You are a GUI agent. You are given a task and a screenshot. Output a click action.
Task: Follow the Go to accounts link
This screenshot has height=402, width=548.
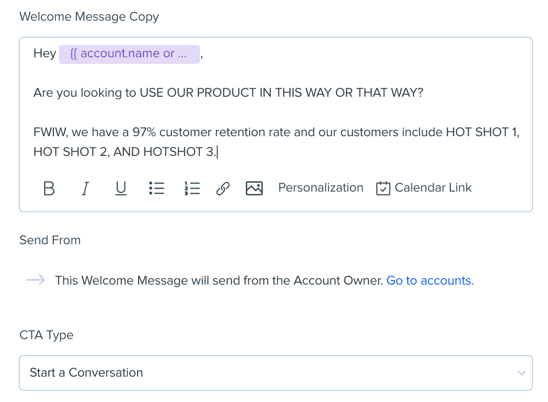click(x=430, y=281)
